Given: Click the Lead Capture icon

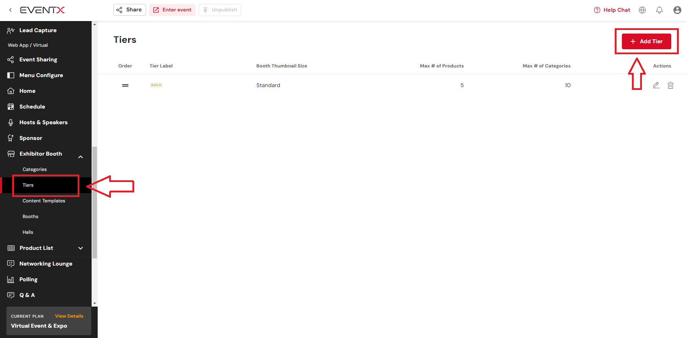Looking at the screenshot, I should click(x=11, y=30).
